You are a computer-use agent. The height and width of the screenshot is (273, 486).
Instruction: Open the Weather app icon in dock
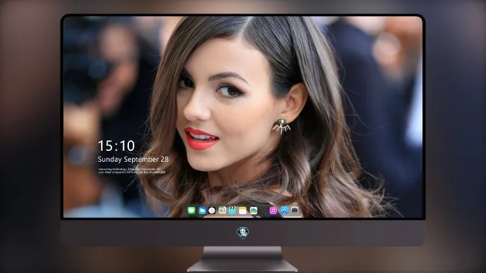pos(202,211)
